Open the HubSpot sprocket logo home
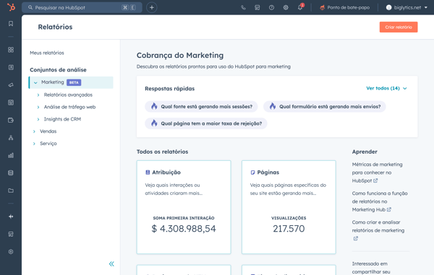This screenshot has width=434, height=275. point(11,7)
